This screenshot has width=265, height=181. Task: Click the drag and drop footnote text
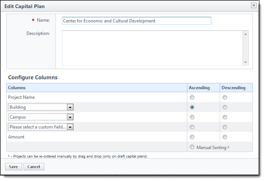click(77, 156)
